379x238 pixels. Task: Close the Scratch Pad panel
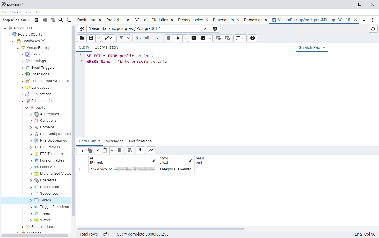(324, 47)
